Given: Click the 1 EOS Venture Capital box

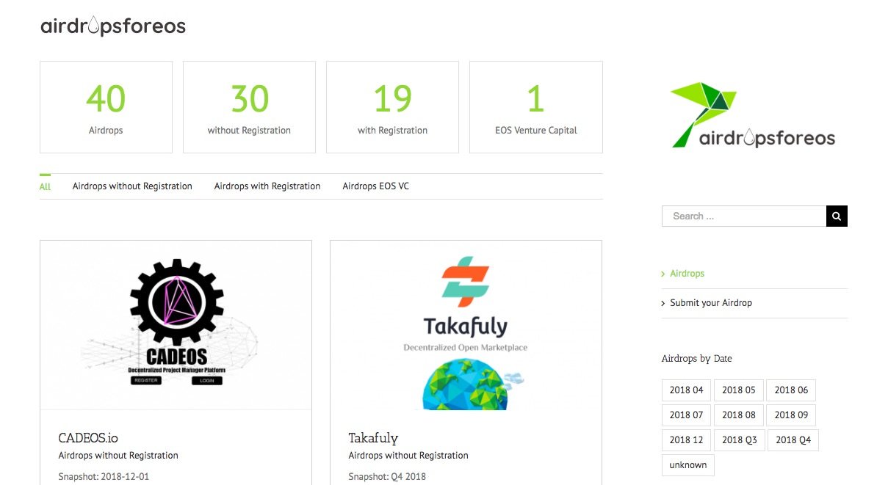Looking at the screenshot, I should click(536, 107).
